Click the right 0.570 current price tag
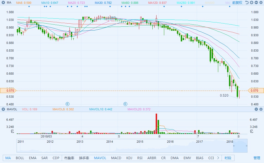This screenshot has width=264, height=163. [x=256, y=91]
